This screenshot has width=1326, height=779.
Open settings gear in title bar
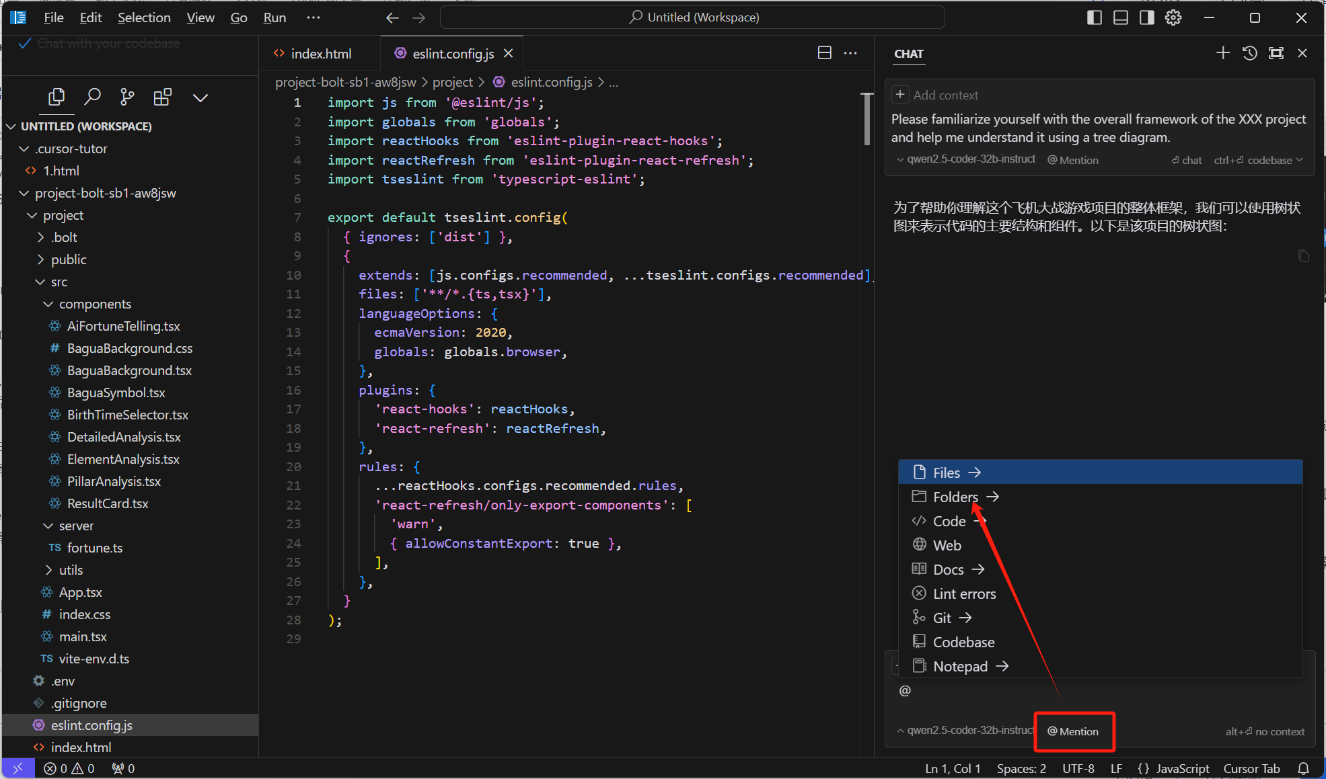[x=1173, y=17]
